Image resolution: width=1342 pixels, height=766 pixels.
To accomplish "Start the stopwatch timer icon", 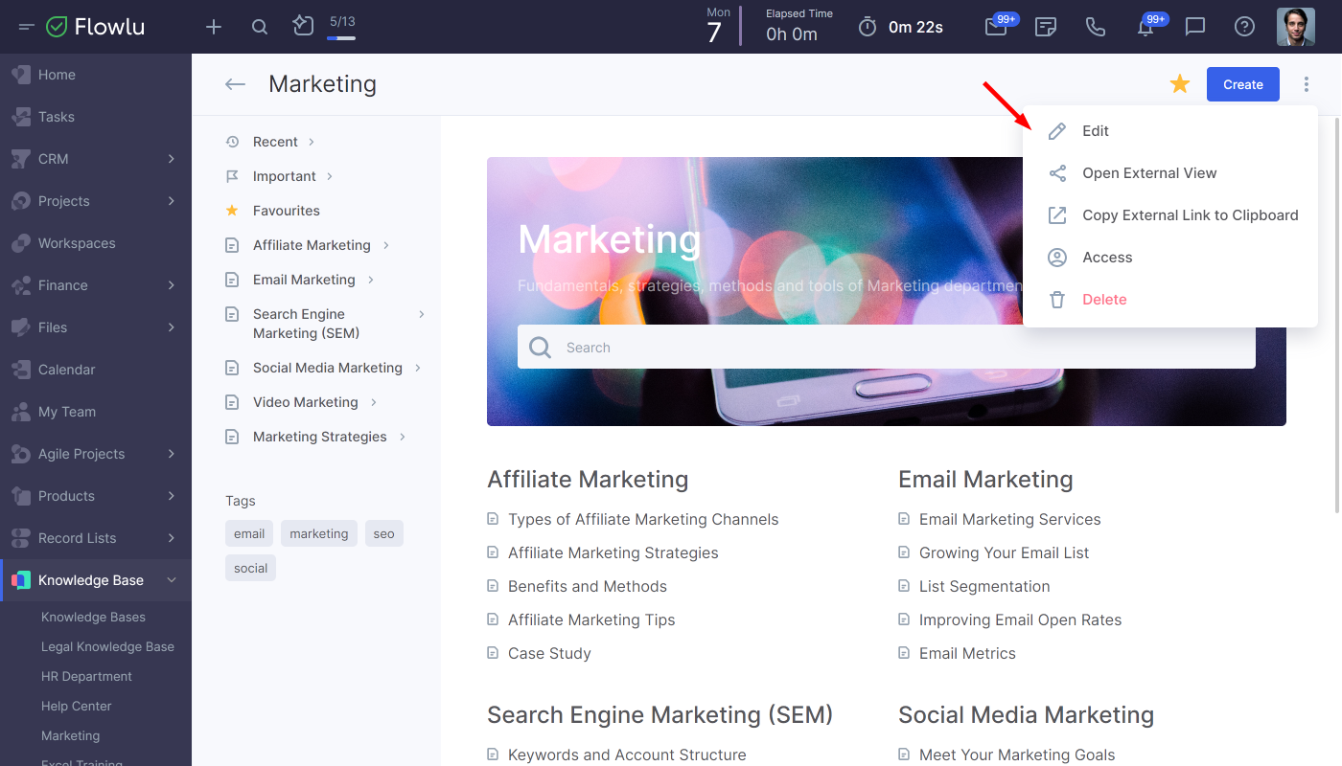I will click(x=868, y=27).
